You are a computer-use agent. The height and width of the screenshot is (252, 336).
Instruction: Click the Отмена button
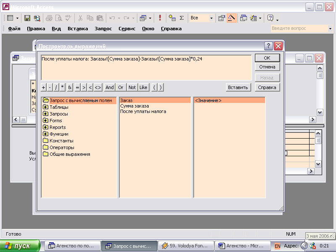(x=267, y=67)
